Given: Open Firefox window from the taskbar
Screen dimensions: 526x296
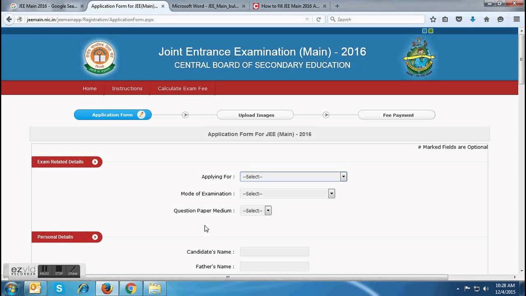Looking at the screenshot, I should 107,289.
